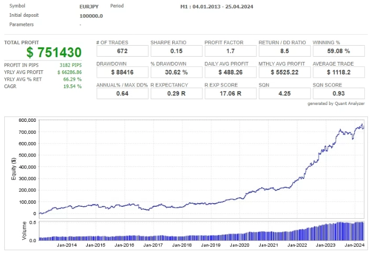Click the SQN 4.25 value box
This screenshot has height=254, width=371.
[284, 93]
